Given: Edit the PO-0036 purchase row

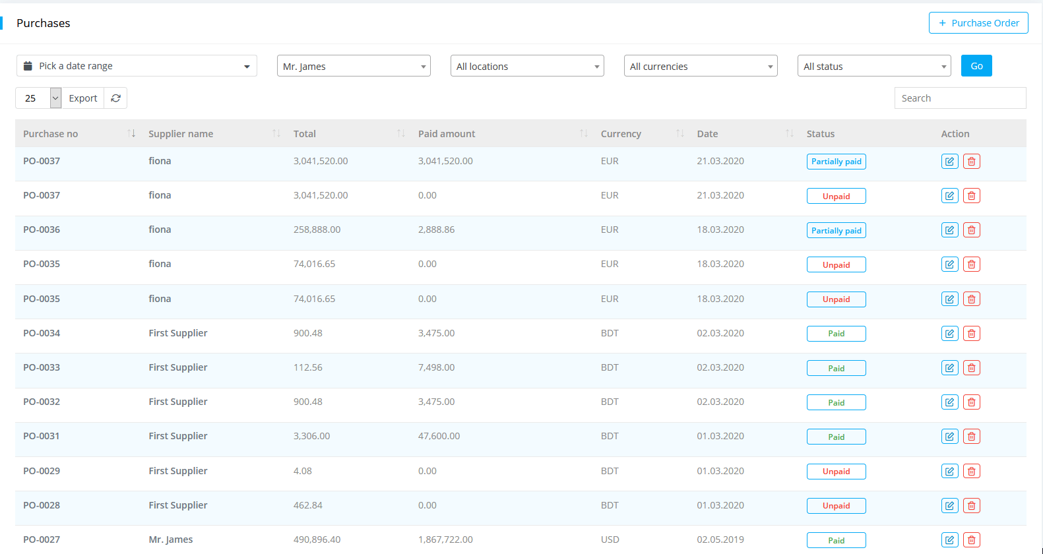Looking at the screenshot, I should pyautogui.click(x=949, y=230).
